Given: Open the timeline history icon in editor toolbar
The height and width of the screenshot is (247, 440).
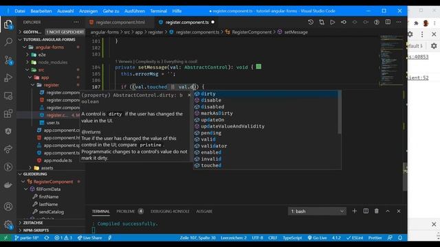Looking at the screenshot, I should pyautogui.click(x=310, y=22).
